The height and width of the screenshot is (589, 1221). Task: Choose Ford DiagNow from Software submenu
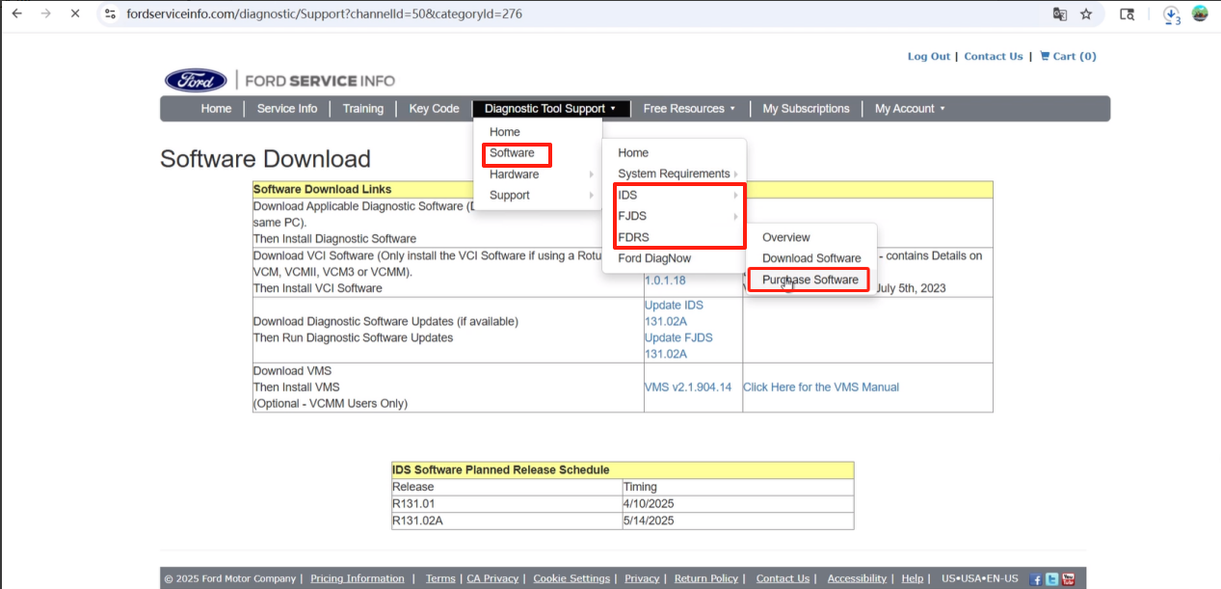(654, 258)
